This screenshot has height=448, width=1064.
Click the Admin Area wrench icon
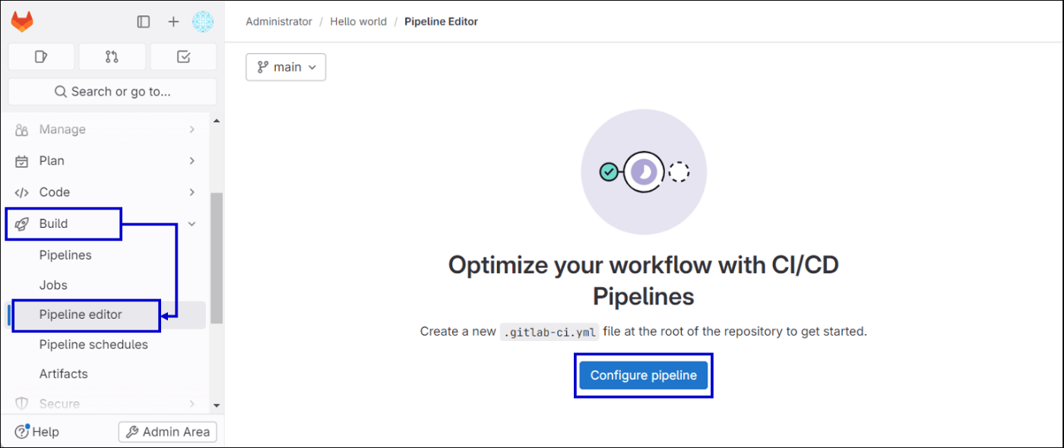point(132,432)
